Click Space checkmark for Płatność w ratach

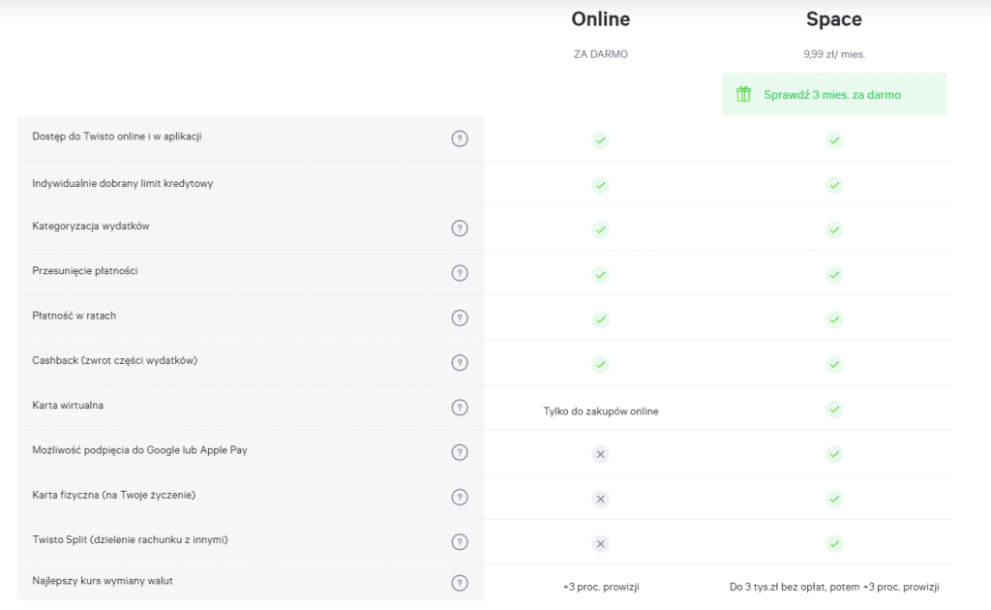click(834, 320)
